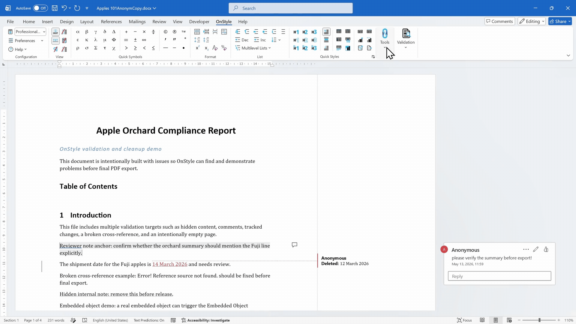The height and width of the screenshot is (324, 576).
Task: Apply solid H2 heading style
Action: 305,32
